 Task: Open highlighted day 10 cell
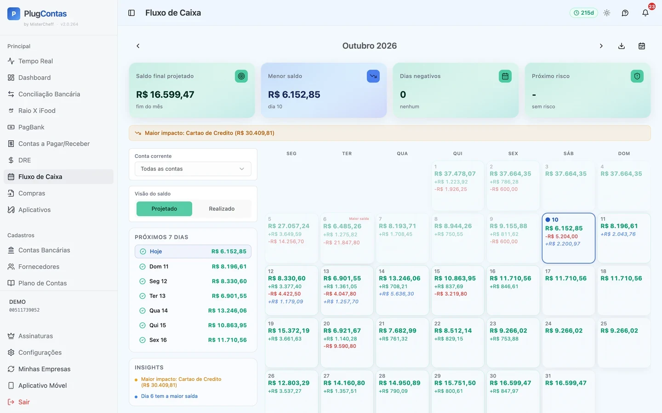click(x=569, y=238)
